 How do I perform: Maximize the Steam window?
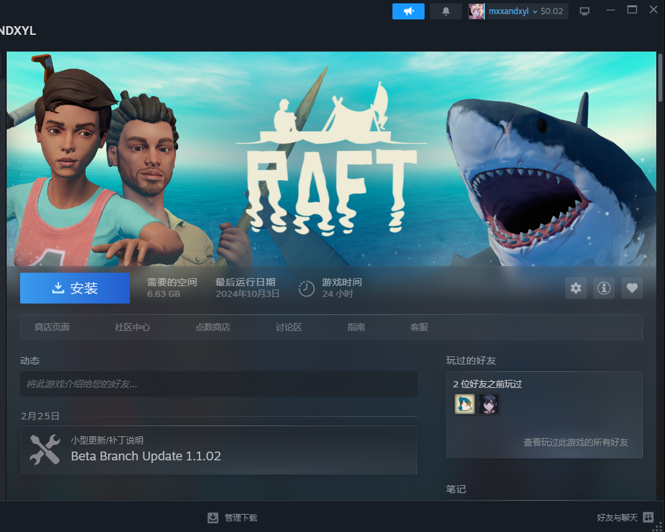632,10
